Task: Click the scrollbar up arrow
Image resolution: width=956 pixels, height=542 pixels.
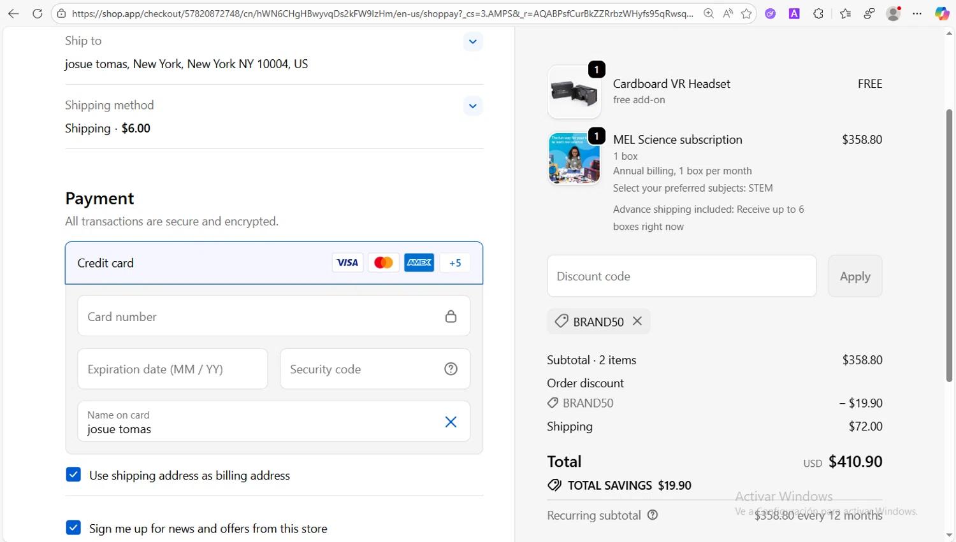Action: (950, 33)
